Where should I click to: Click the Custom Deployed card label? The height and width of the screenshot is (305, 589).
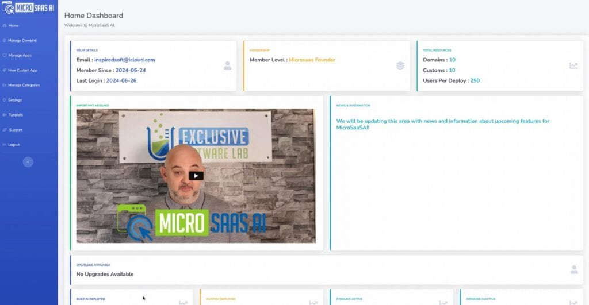[221, 299]
